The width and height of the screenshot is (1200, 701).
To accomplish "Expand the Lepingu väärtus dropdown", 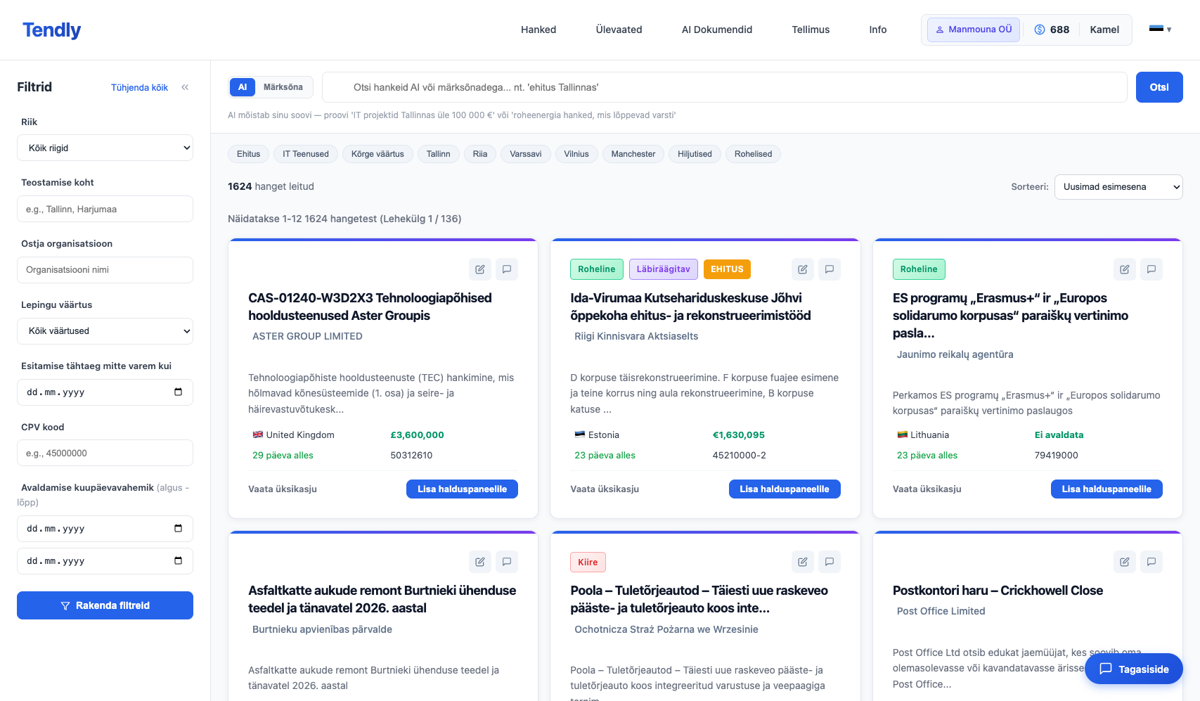I will 105,331.
